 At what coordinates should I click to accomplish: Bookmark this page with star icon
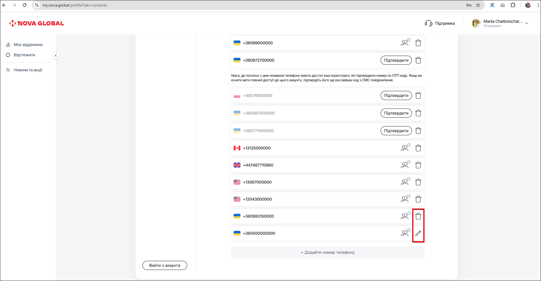(478, 5)
